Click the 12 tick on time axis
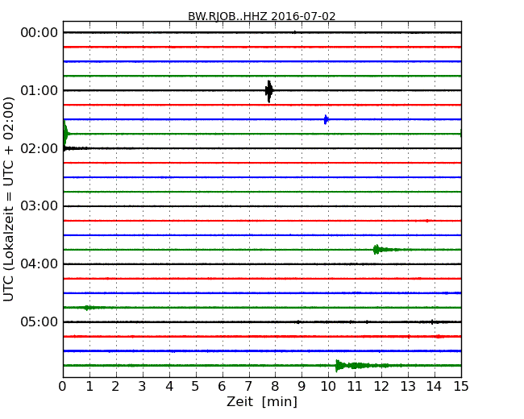 (x=381, y=387)
